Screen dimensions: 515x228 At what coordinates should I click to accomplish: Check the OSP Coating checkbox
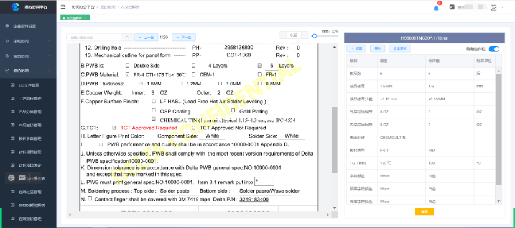(x=154, y=110)
